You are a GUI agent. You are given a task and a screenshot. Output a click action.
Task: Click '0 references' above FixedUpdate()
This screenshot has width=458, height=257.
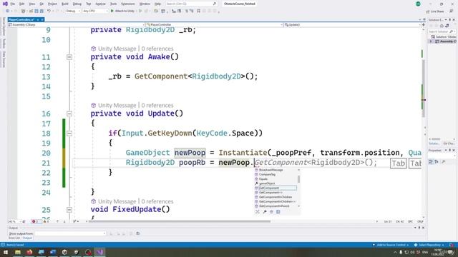[157, 201]
